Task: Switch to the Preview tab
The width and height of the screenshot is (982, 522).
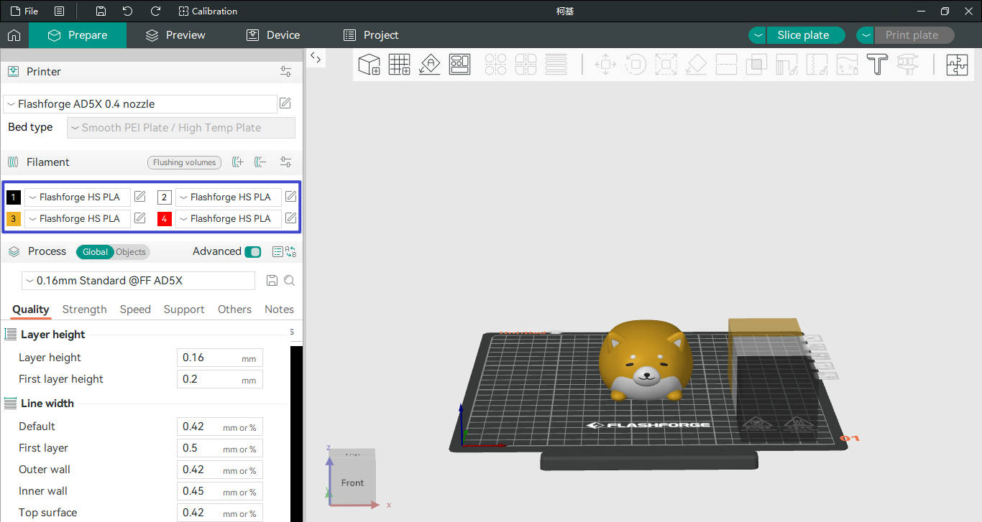Action: click(175, 35)
